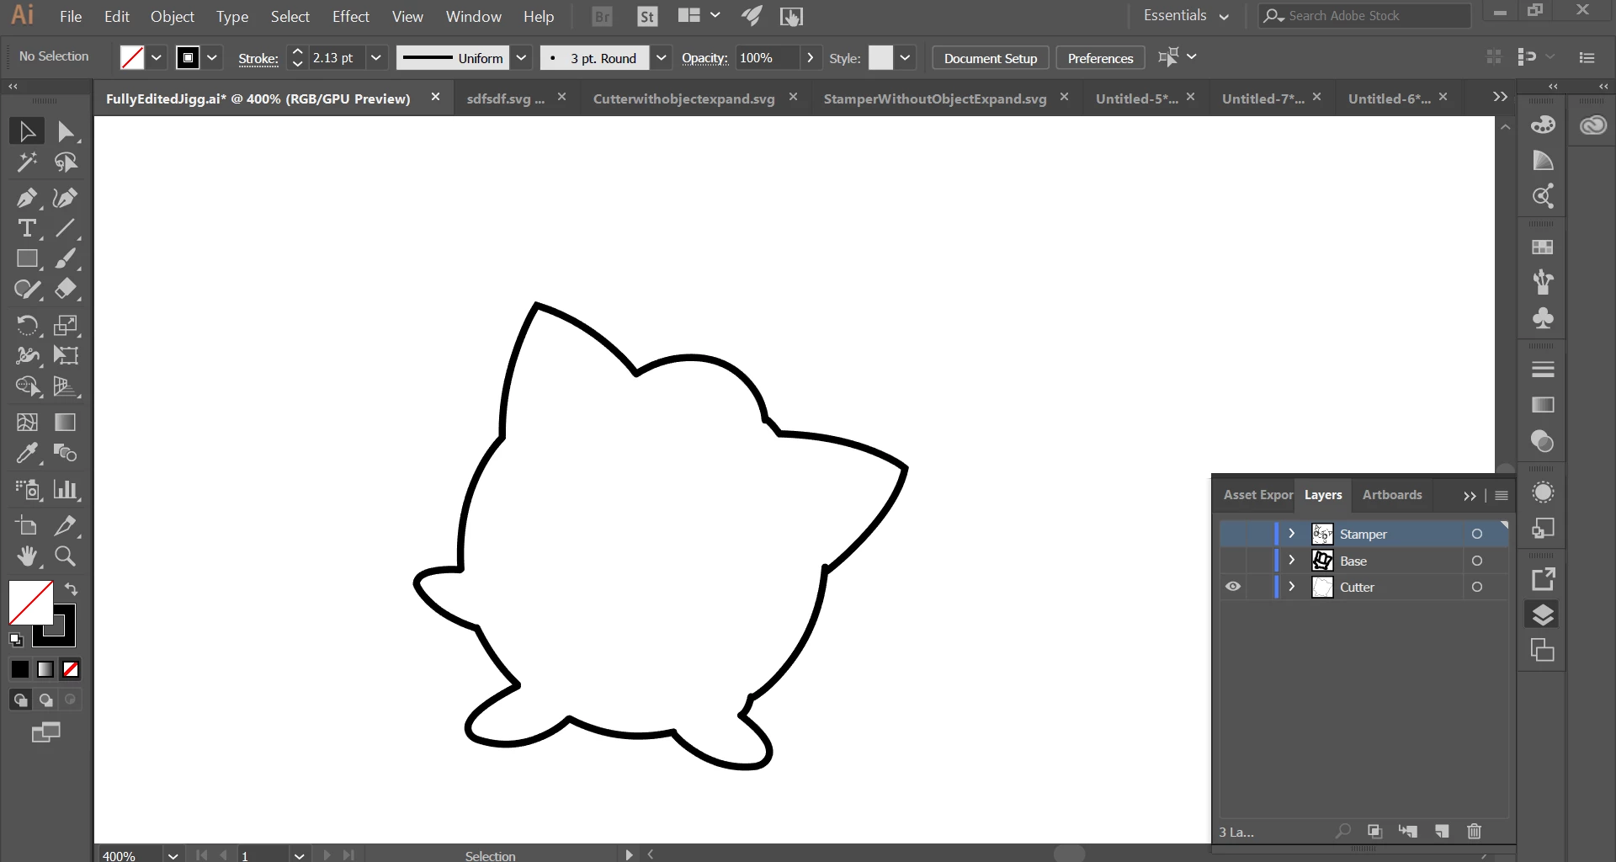This screenshot has height=862, width=1616.
Task: Hide the Cutter layer eye
Action: (x=1233, y=587)
